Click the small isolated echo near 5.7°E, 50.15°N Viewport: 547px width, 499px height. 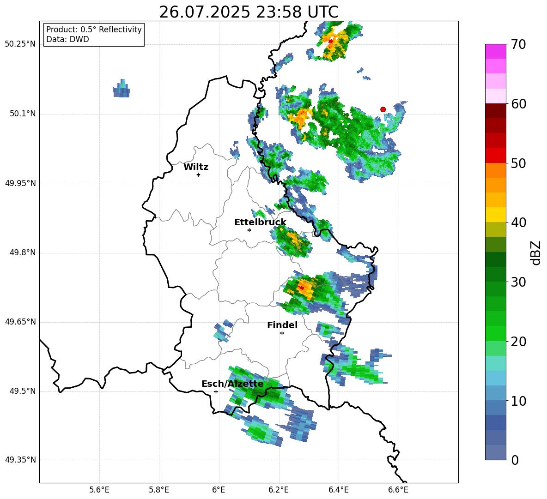click(122, 89)
